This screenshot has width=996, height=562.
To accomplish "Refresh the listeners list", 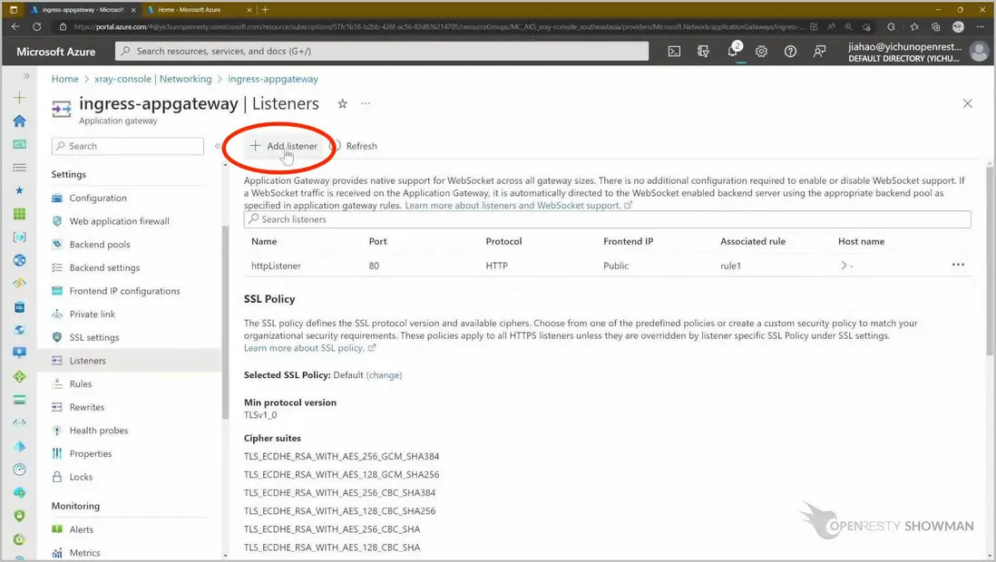I will coord(354,146).
